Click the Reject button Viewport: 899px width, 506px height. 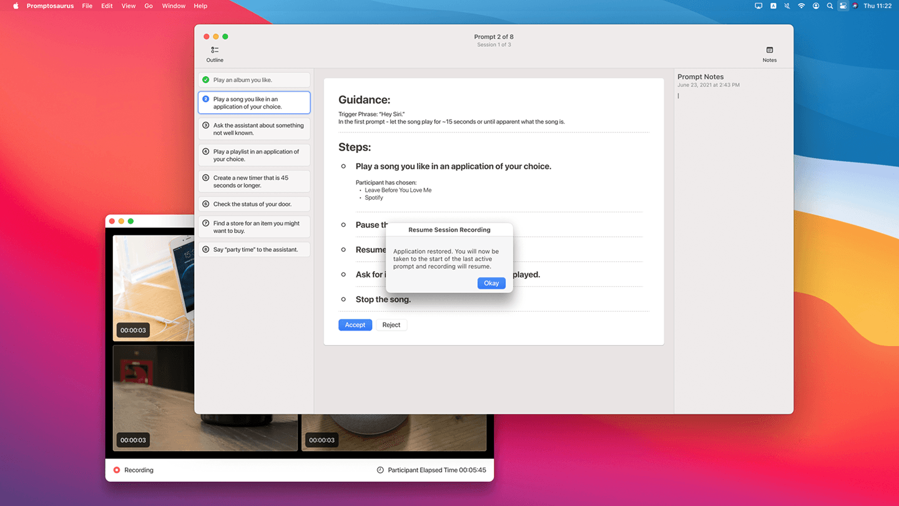click(x=391, y=325)
